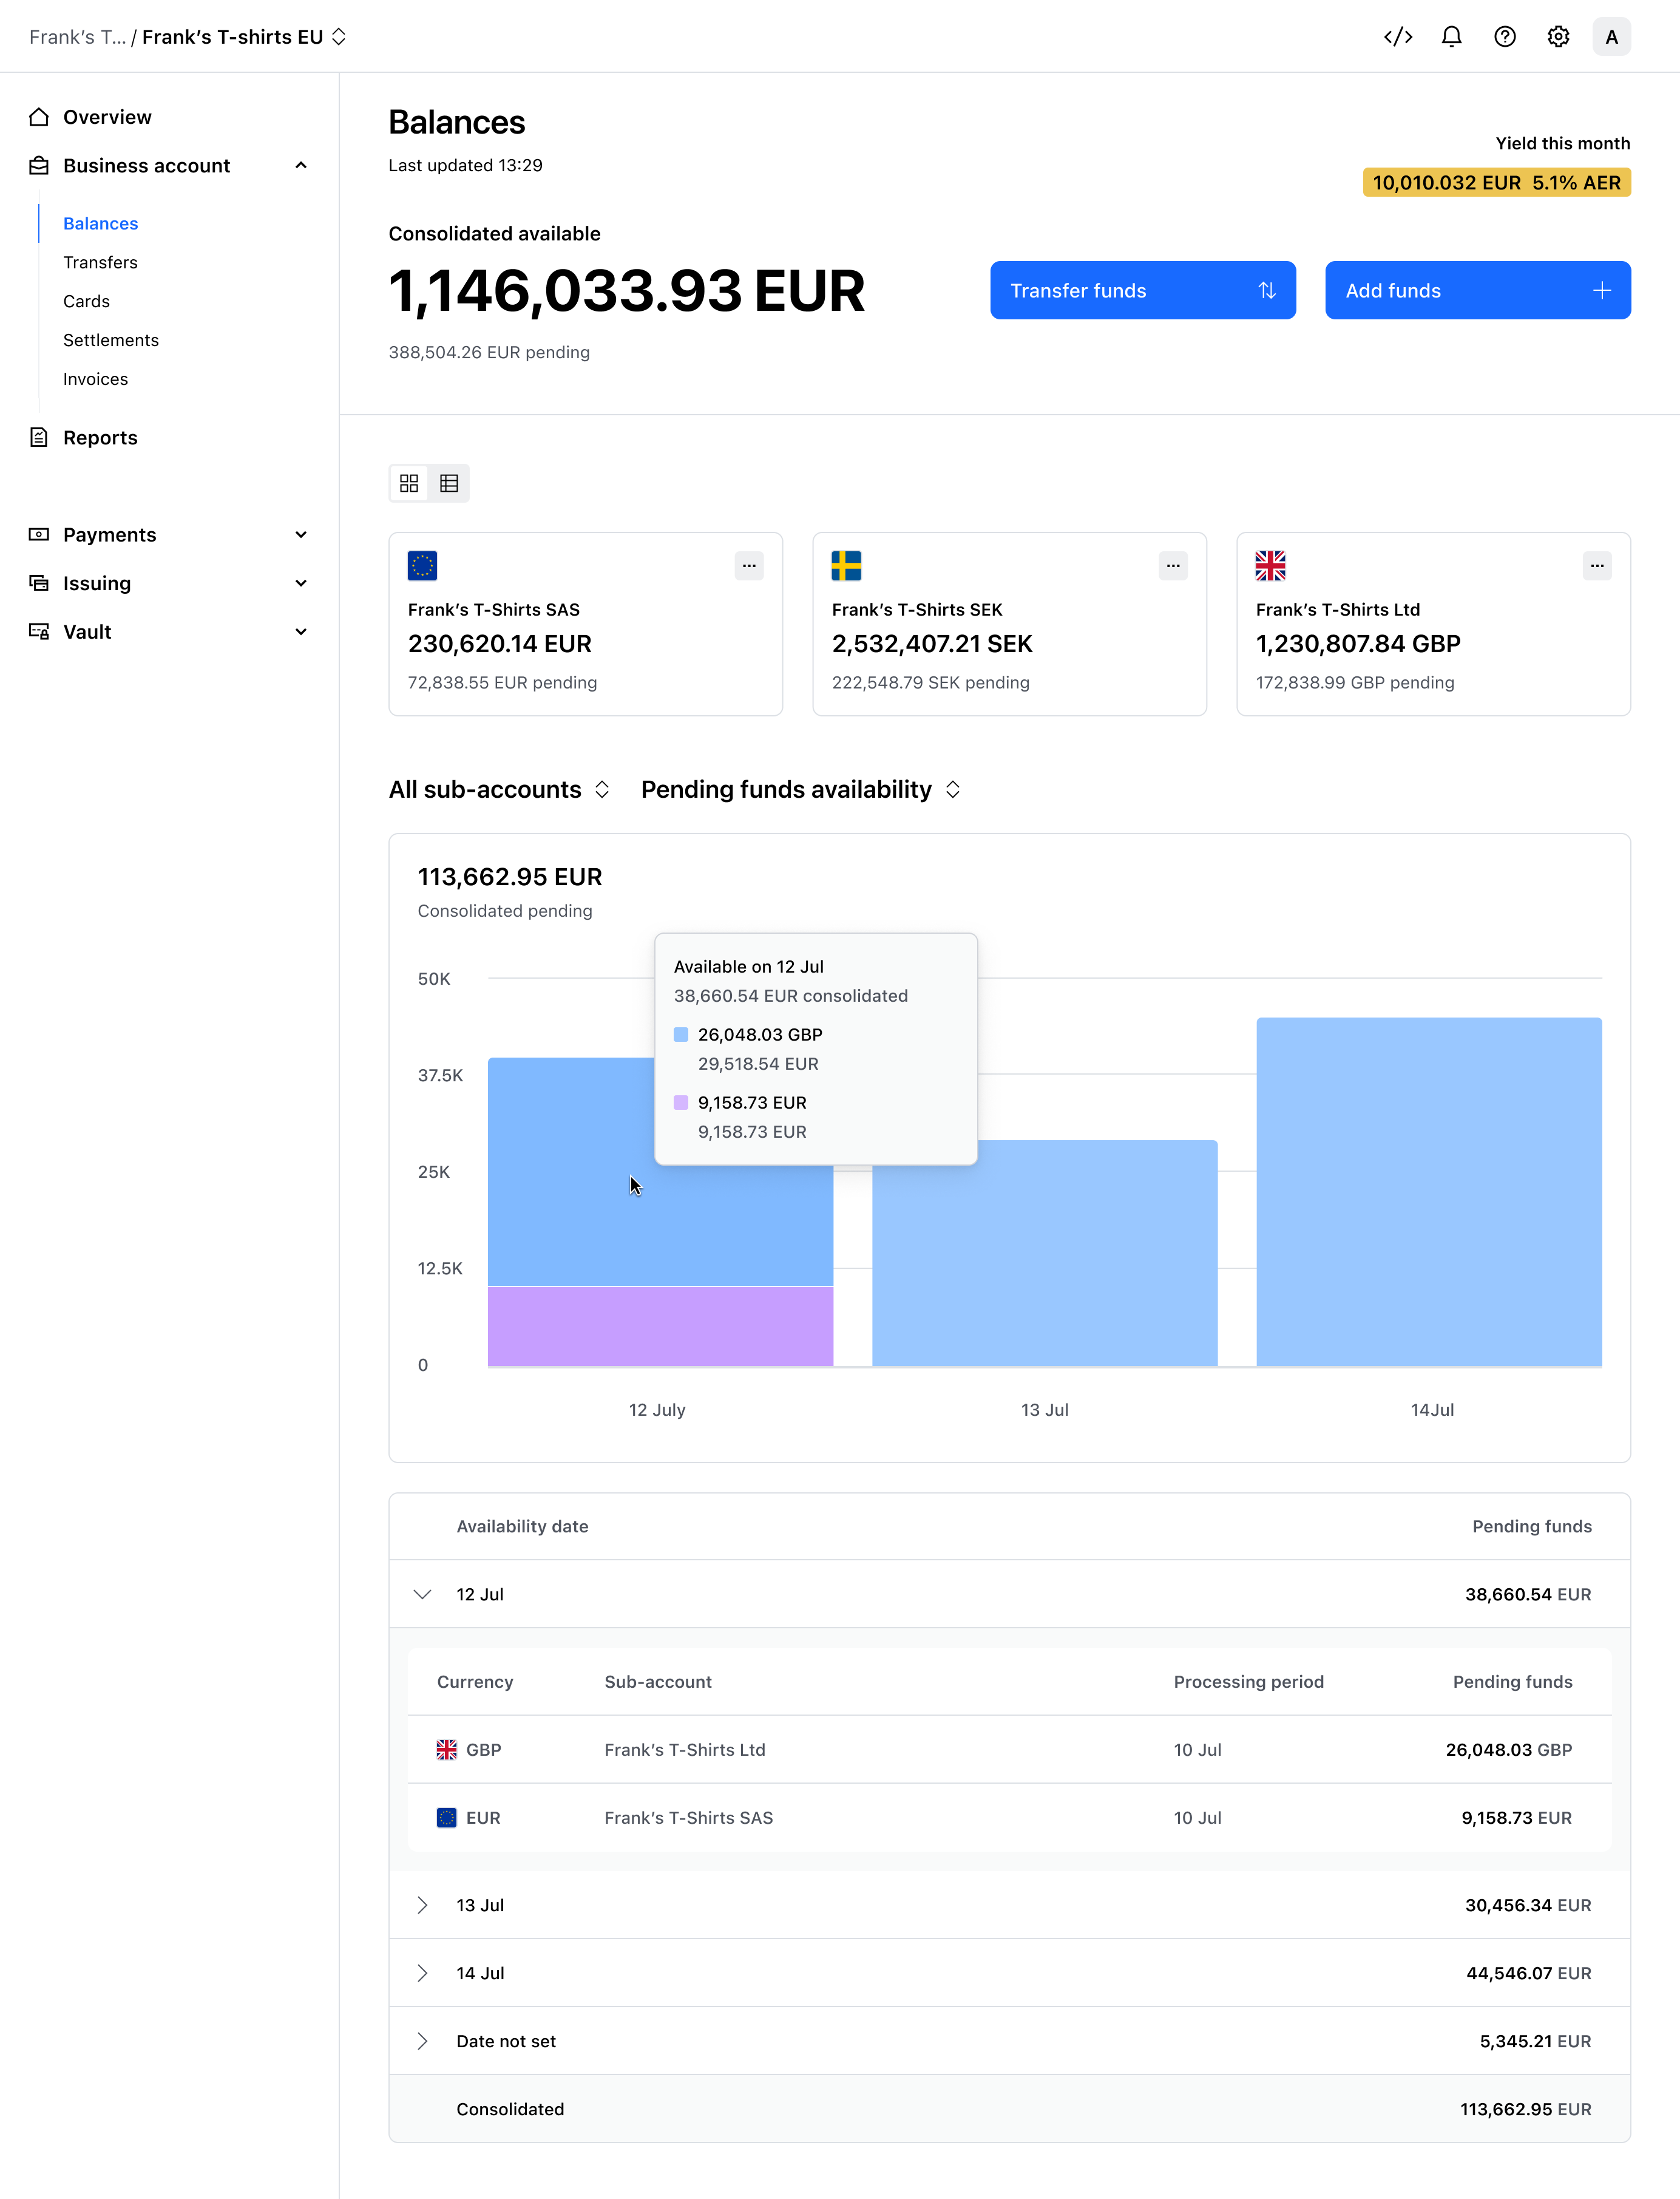Click the 14 Jul chart bar

point(1429,1192)
